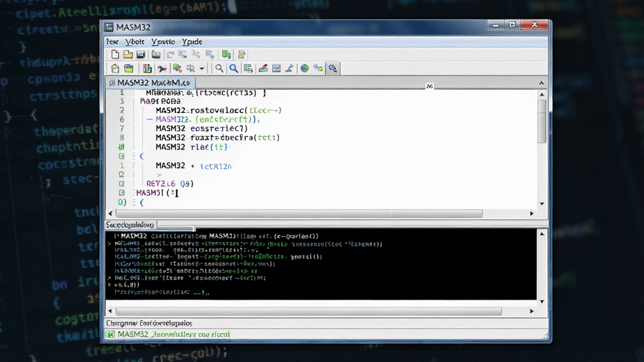The image size is (644, 362).
Task: Select the 'MASM32 MtacbM.co' editor tab
Action: point(150,83)
